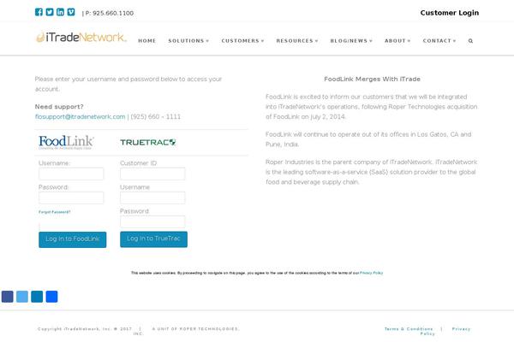Open the Customer Login link
514x342 pixels.
450,13
